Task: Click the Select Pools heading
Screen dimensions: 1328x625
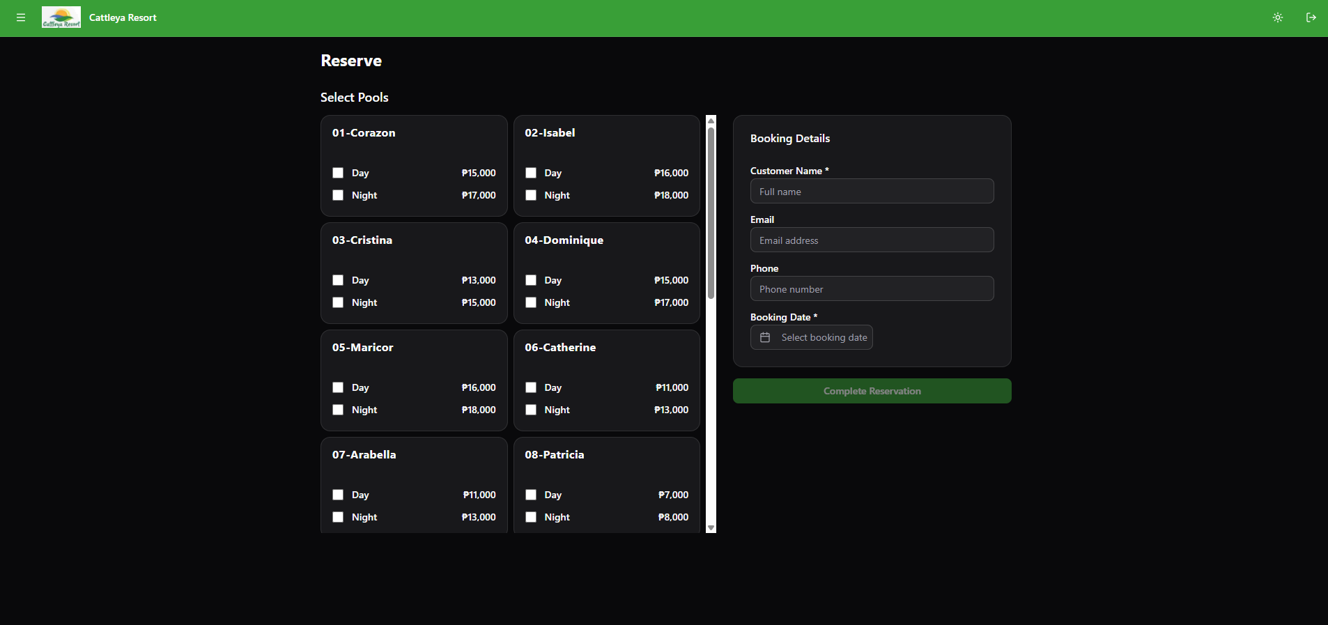Action: tap(355, 98)
